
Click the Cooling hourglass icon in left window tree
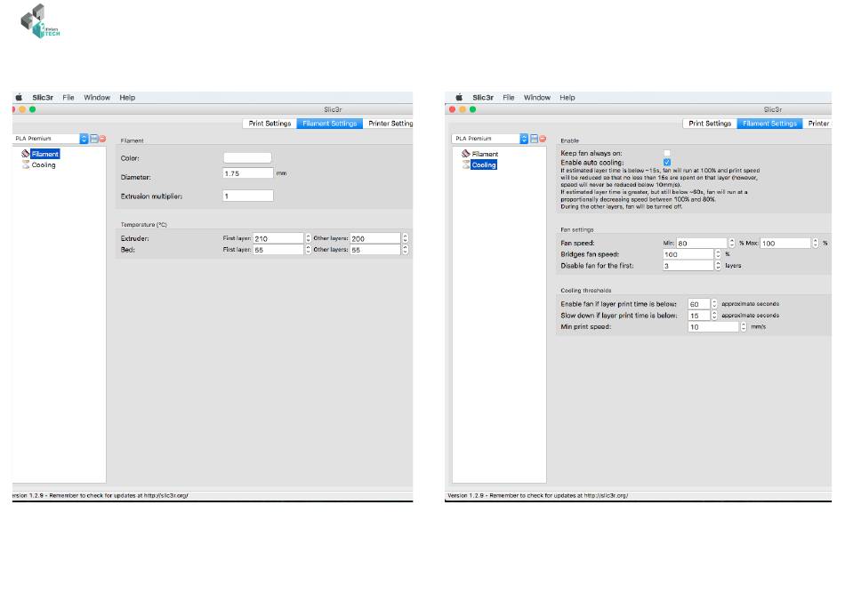[25, 164]
